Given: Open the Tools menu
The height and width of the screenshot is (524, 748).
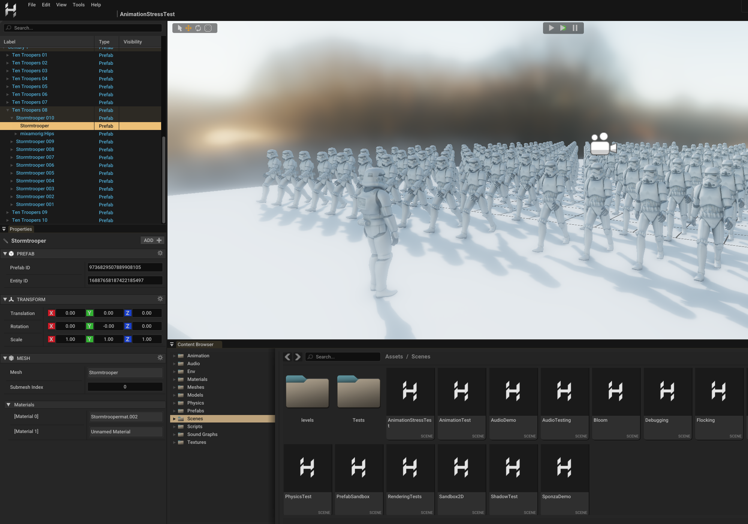Looking at the screenshot, I should point(78,5).
